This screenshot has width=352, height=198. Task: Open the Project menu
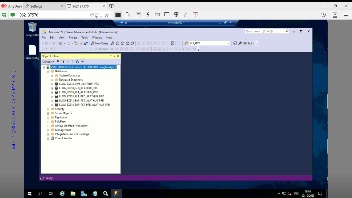pyautogui.click(x=73, y=38)
